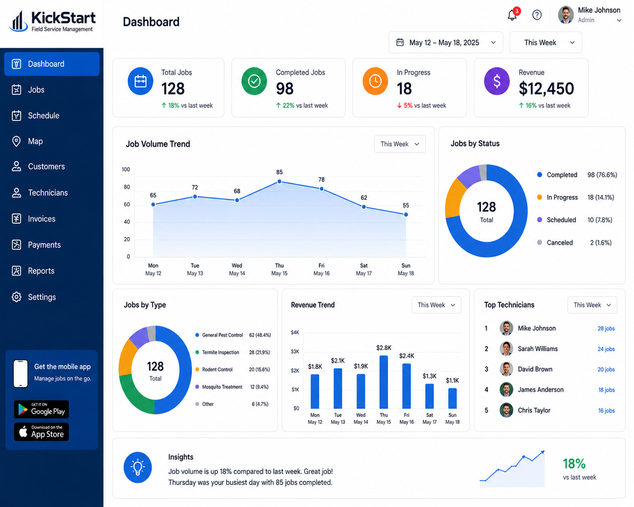This screenshot has width=634, height=507.
Task: Click the Mon $1.8K revenue bar
Action: (315, 391)
